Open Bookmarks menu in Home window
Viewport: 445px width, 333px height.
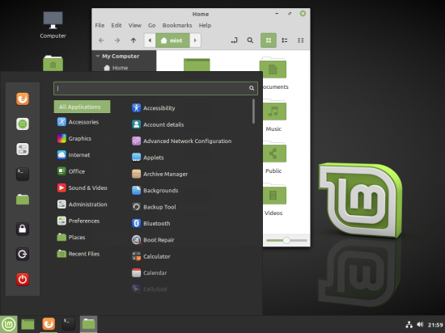[x=177, y=26]
